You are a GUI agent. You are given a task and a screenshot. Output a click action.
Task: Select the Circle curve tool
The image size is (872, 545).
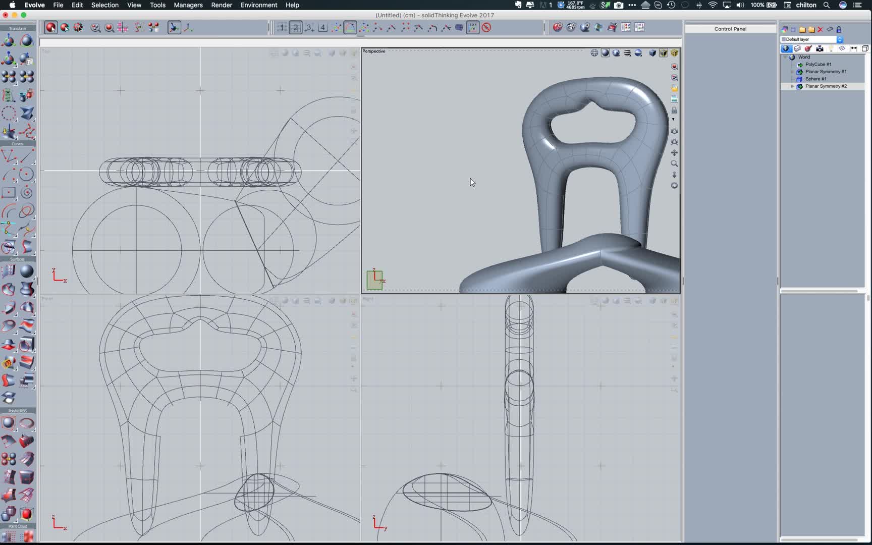[27, 175]
